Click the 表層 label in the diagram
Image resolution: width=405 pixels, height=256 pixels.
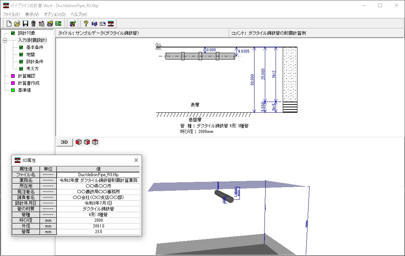click(x=195, y=105)
